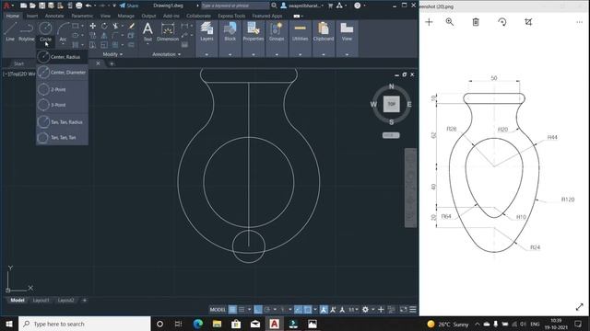Expand quick access toolbar customize arrow
Viewport: 590px width, 331px height.
114,6
